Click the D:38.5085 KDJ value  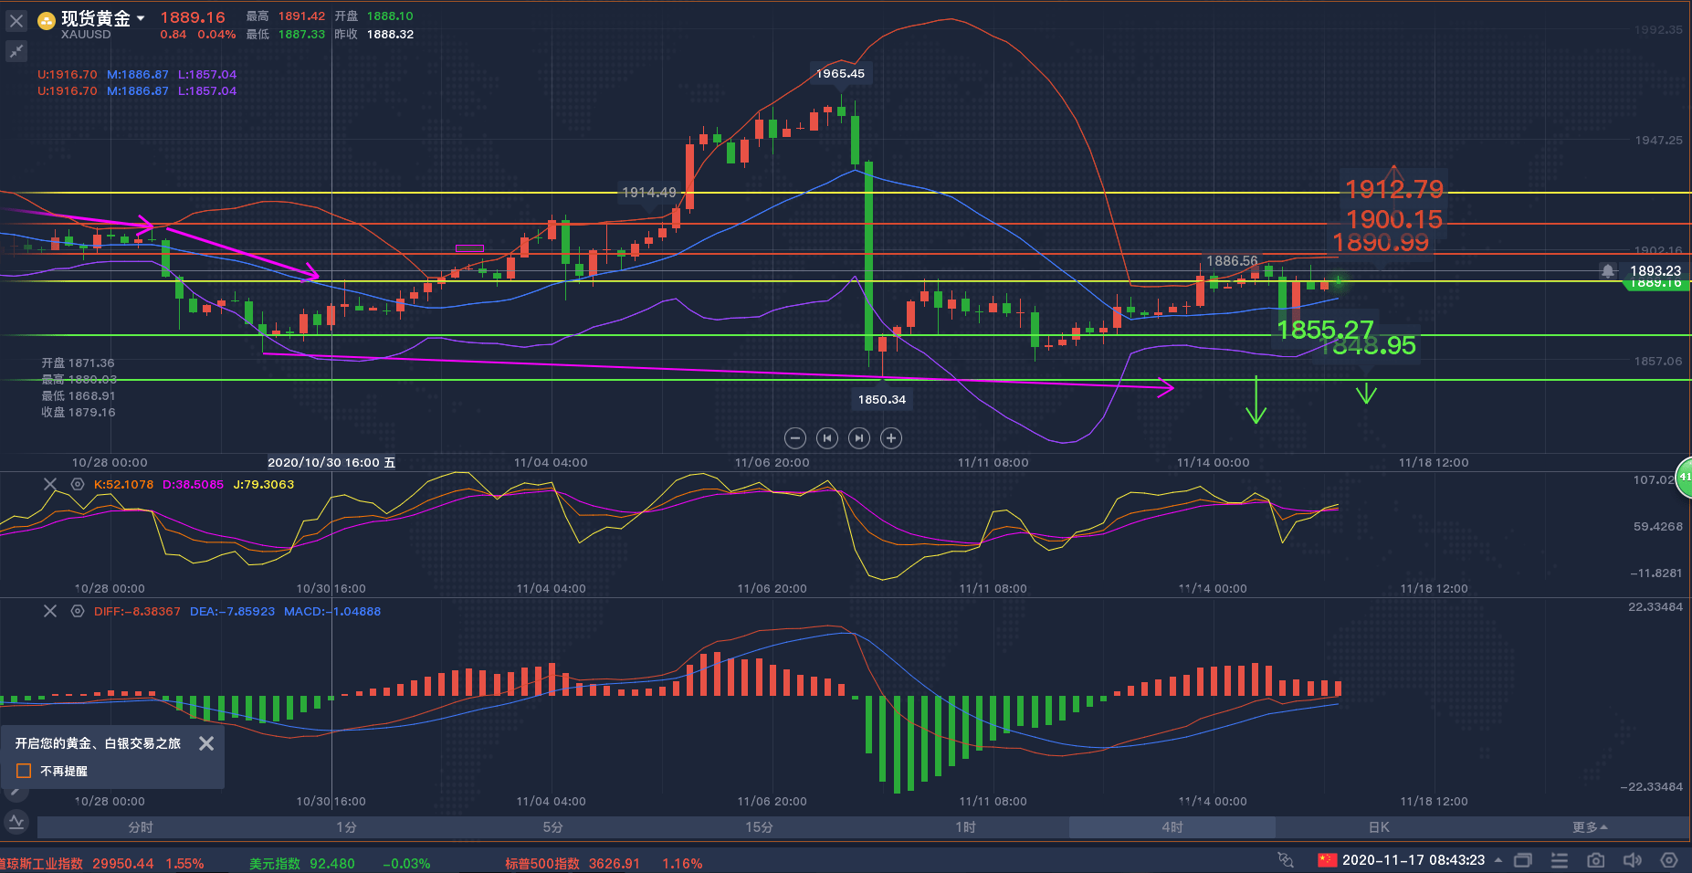coord(193,485)
